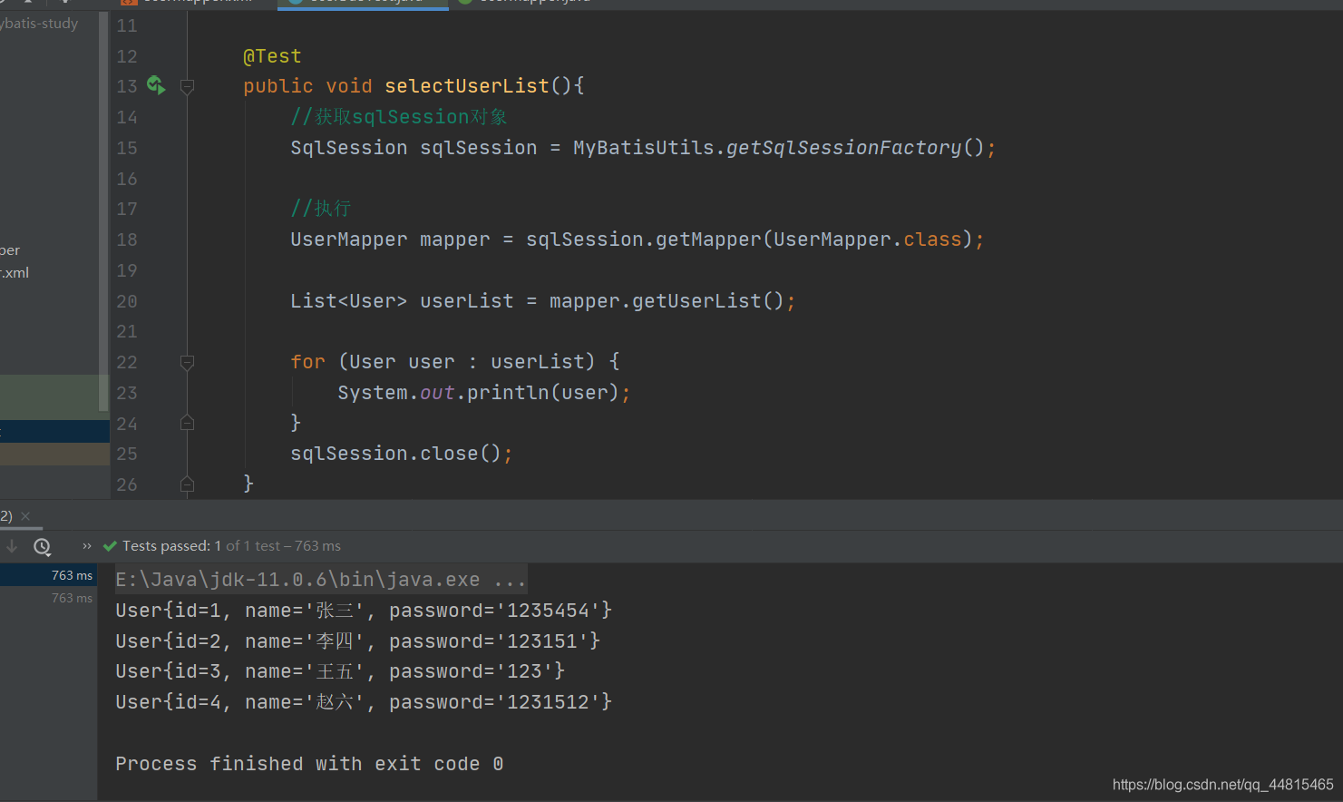Select the second, dimmed 763 ms test row

point(49,598)
